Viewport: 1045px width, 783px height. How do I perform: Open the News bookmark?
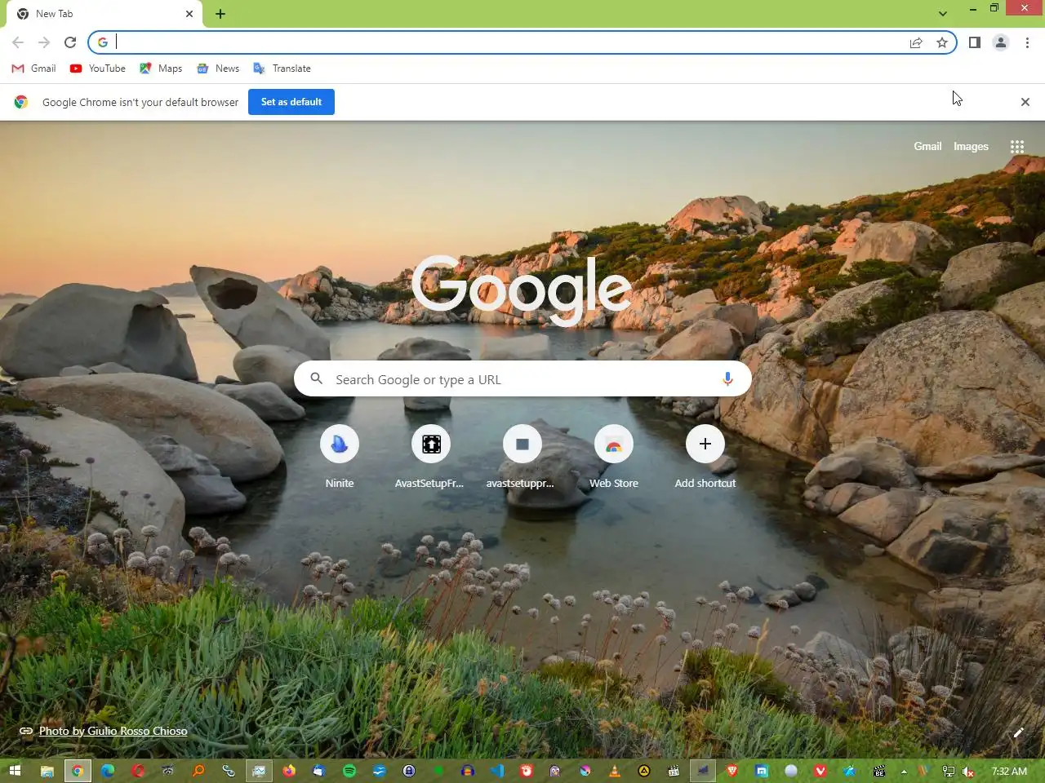click(218, 69)
